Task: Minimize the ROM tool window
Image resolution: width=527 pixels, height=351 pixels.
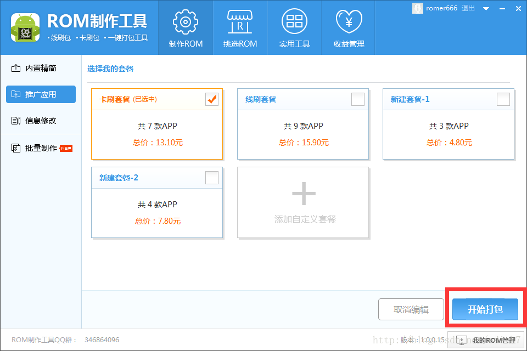Action: (502, 9)
